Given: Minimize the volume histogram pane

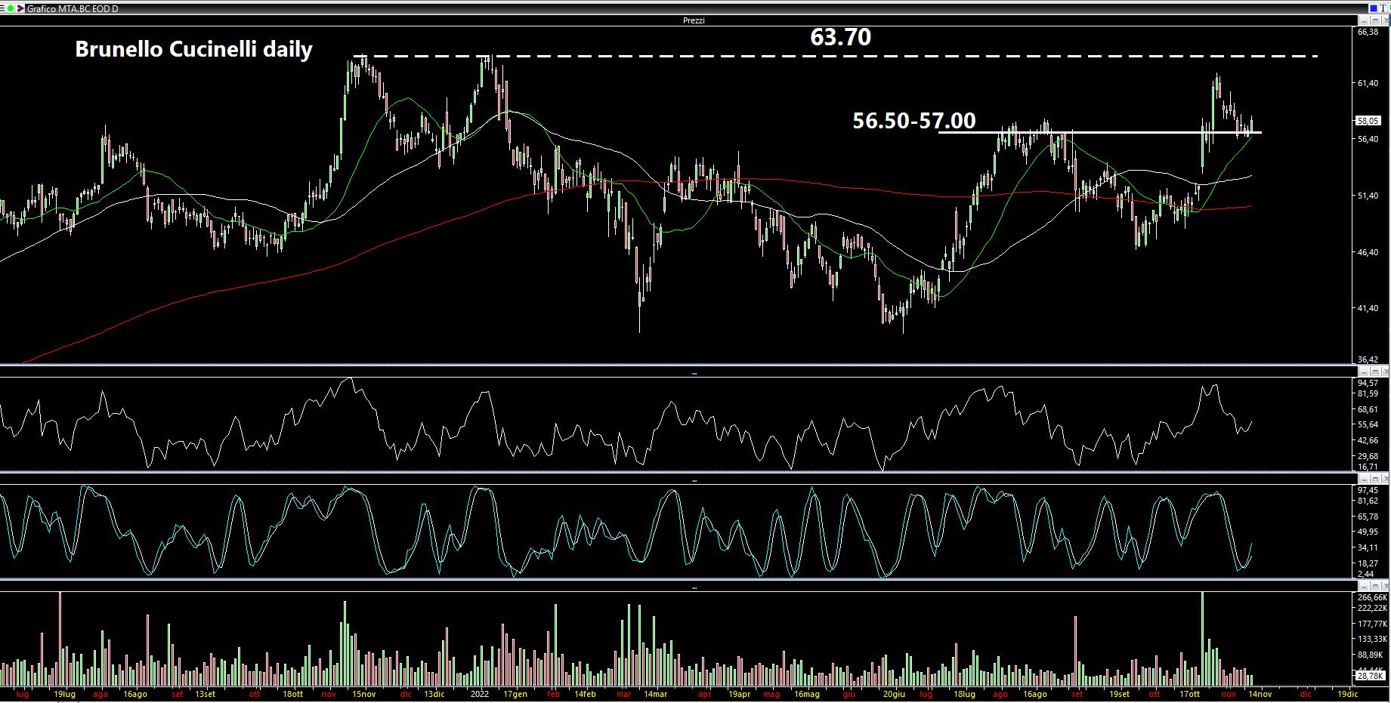Looking at the screenshot, I should pos(1364,586).
